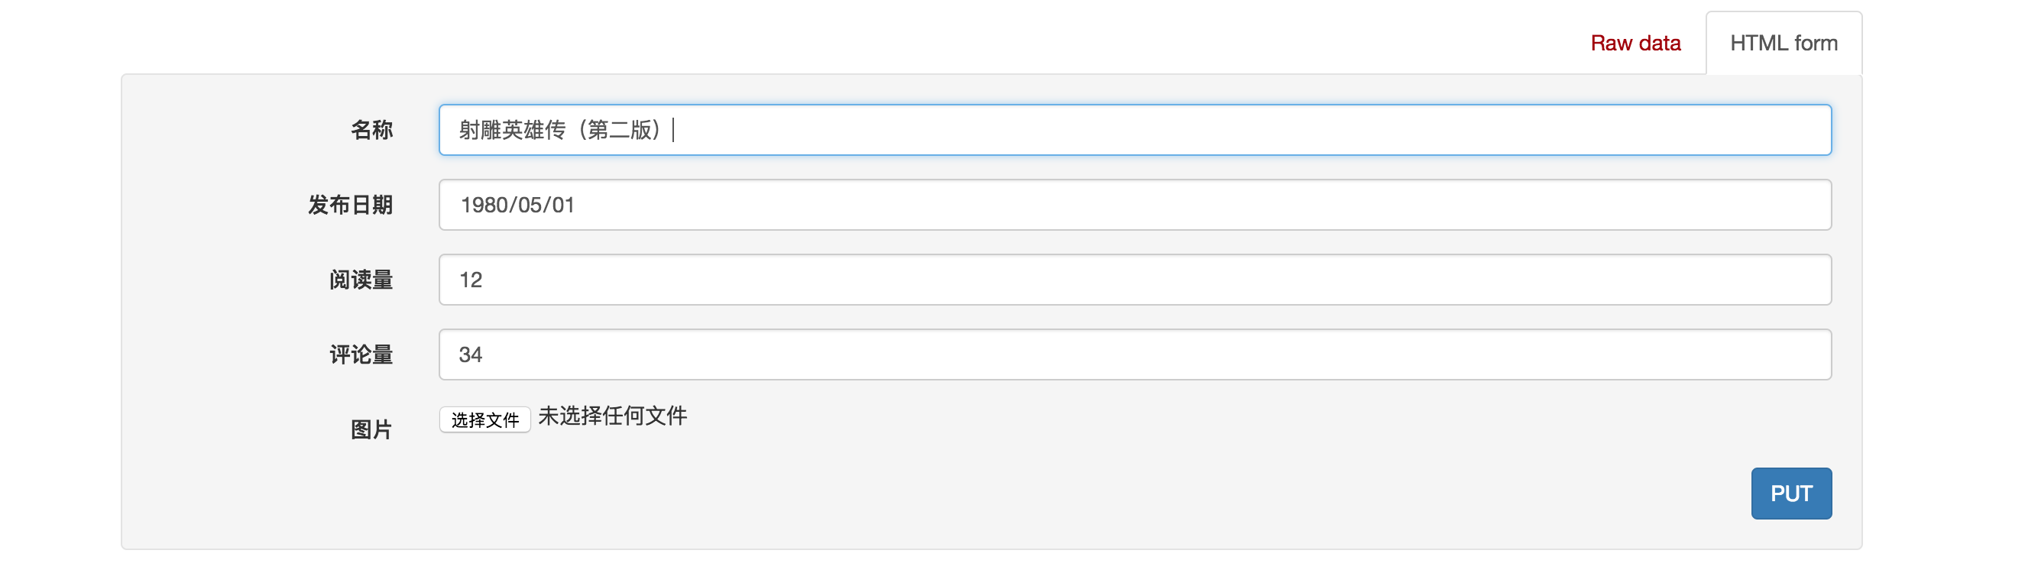Click the 阅读量 field label
Screen dimensions: 2025x573
(361, 280)
